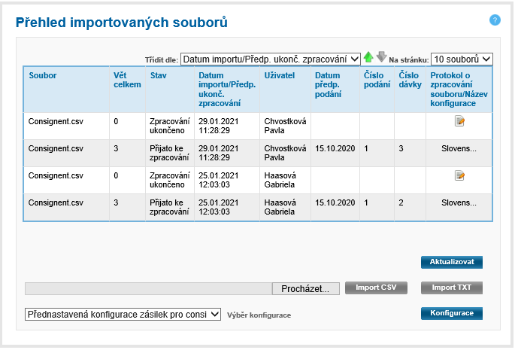Viewport: 515px width, 350px height.
Task: Open protocol icon for Chvostková Pavla's finished import
Action: pos(459,121)
